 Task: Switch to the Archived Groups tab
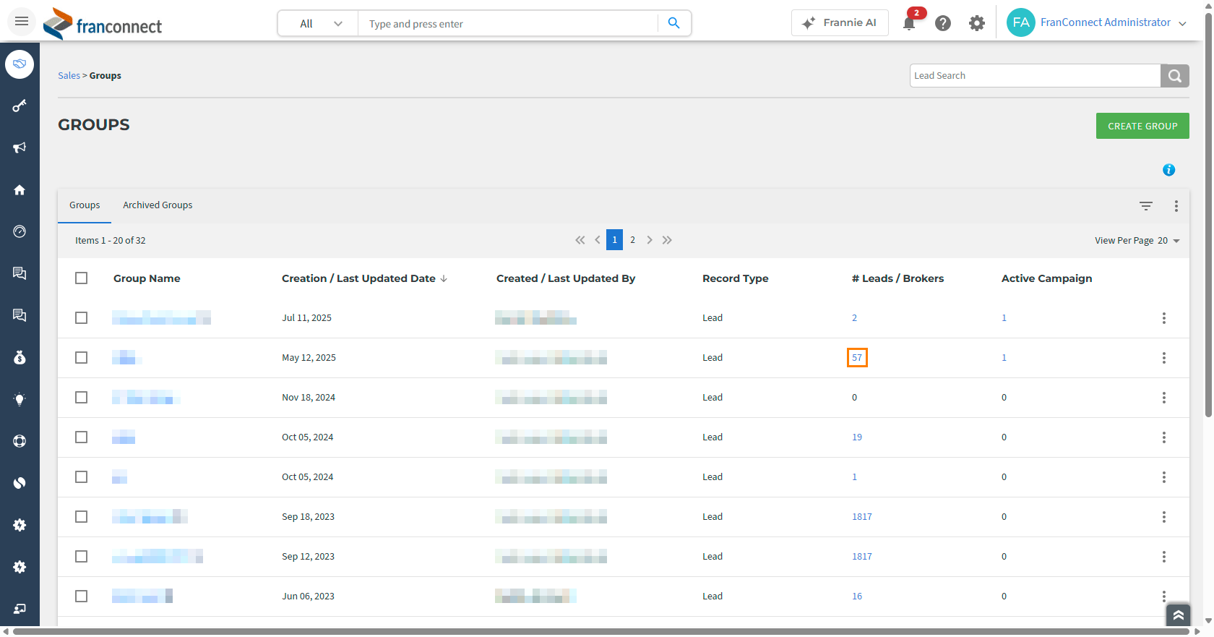158,205
